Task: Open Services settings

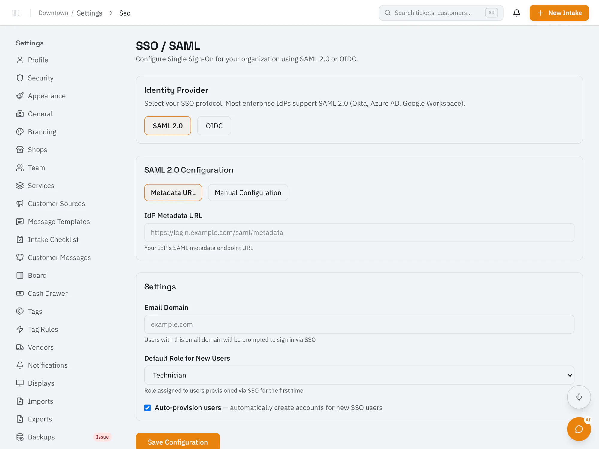Action: click(x=64, y=186)
